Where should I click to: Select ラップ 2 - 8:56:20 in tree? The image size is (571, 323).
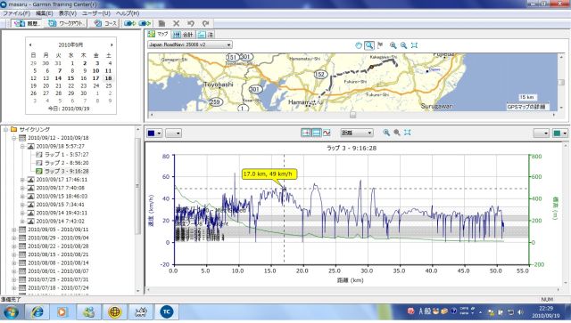click(x=67, y=163)
